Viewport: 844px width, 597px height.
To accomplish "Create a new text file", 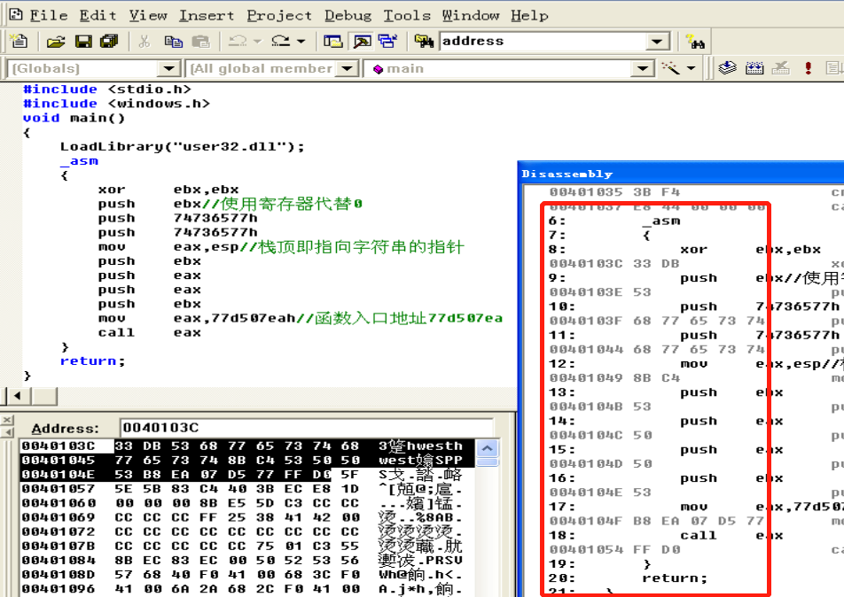I will [19, 41].
